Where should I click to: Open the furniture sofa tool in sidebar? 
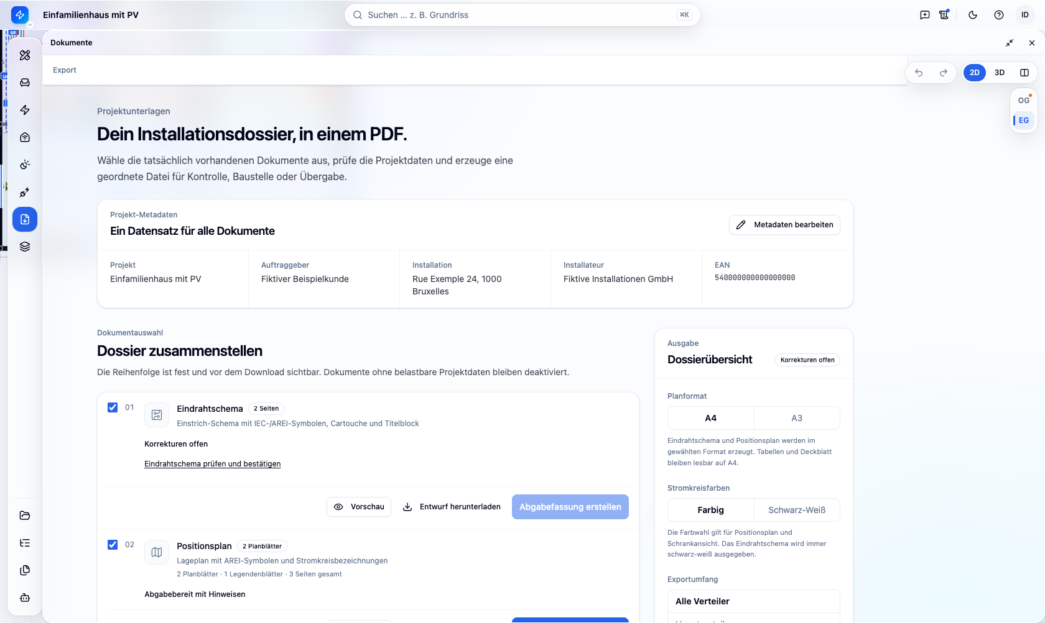[x=25, y=83]
